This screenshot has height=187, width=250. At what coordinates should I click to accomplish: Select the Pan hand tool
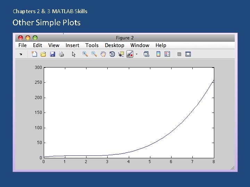pos(103,54)
